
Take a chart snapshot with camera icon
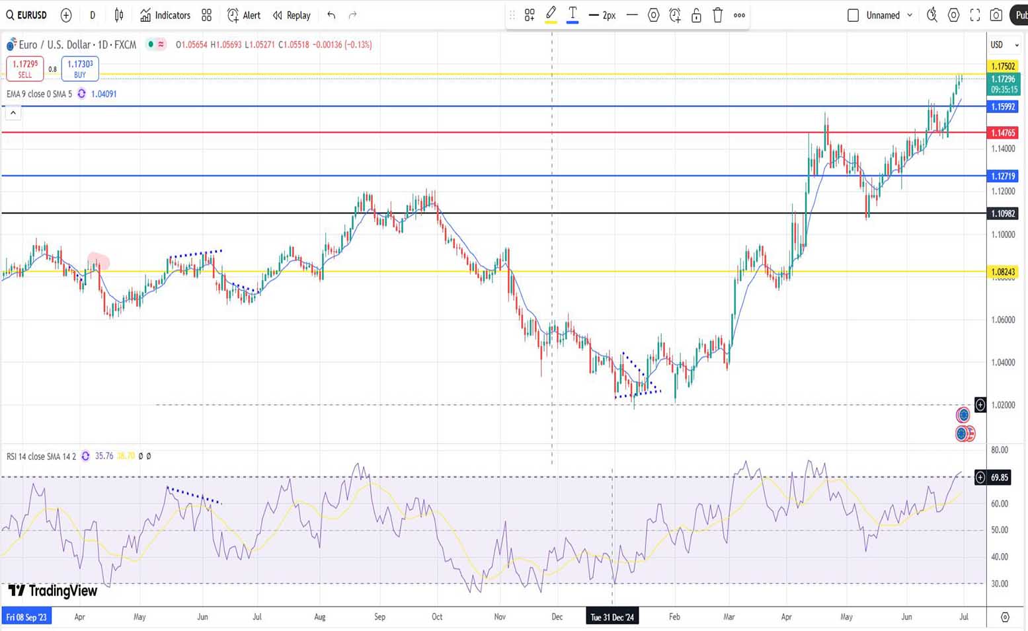click(996, 15)
